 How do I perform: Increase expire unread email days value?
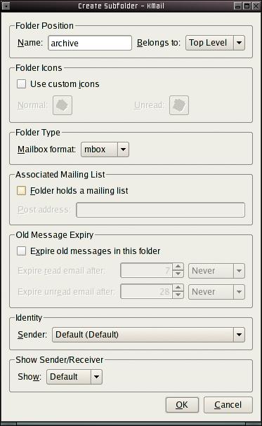(178, 288)
